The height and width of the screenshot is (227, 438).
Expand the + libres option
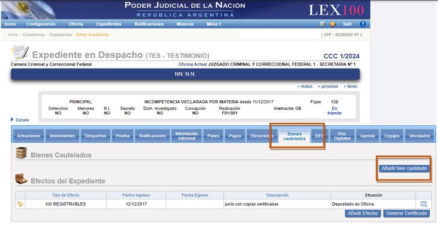coord(350,86)
